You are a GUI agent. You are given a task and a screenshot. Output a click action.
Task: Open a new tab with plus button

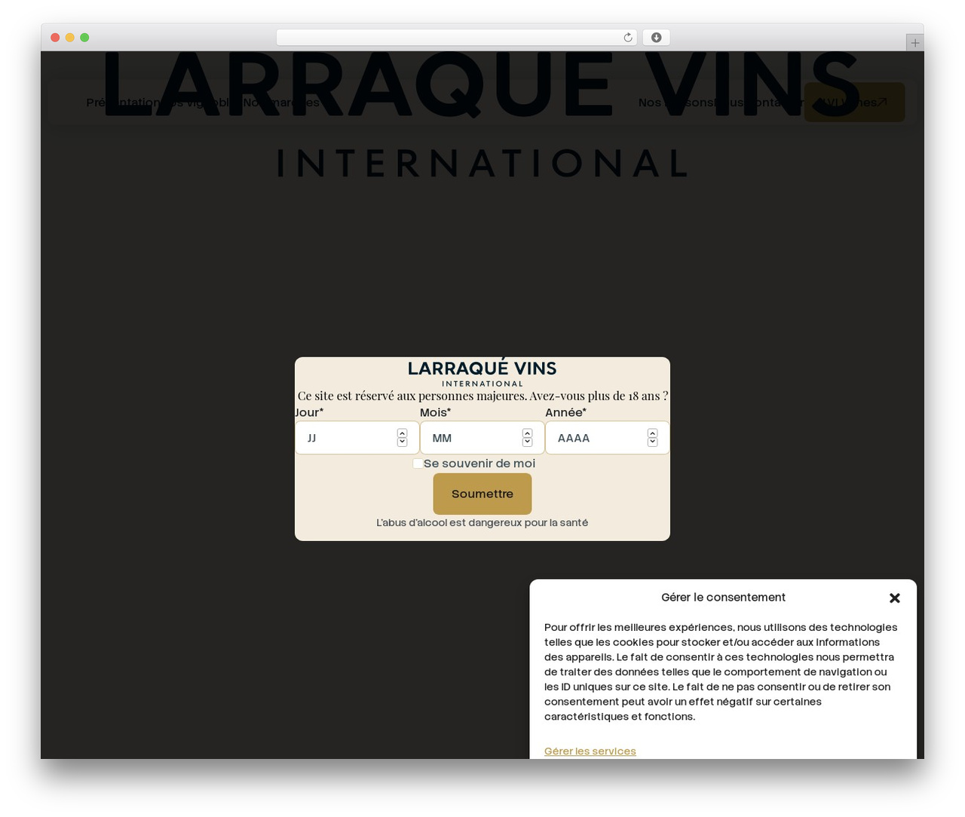click(x=914, y=43)
